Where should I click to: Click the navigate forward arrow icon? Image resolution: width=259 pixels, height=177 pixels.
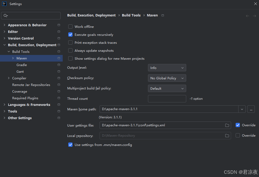pyautogui.click(x=254, y=16)
